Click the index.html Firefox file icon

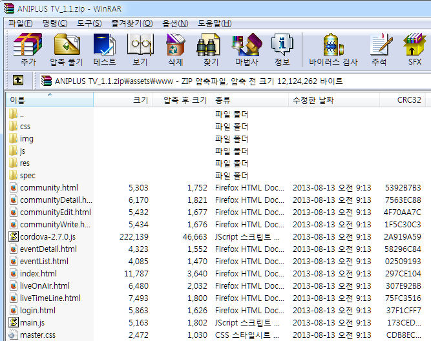tap(13, 273)
